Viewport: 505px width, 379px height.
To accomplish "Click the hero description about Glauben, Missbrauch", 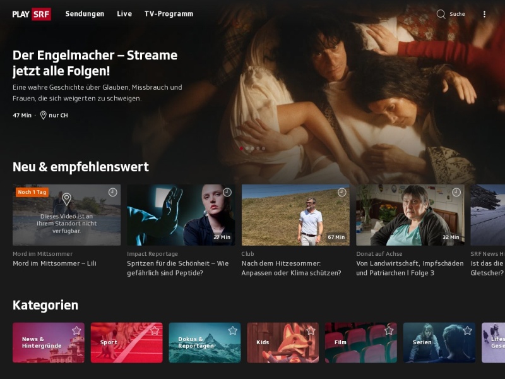I will tap(97, 93).
